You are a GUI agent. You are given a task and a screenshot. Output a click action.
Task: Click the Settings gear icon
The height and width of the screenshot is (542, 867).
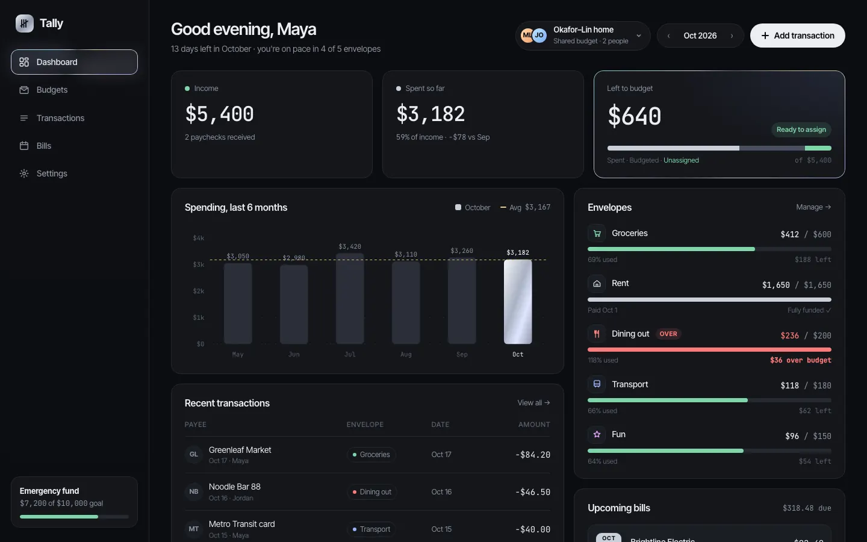click(24, 173)
